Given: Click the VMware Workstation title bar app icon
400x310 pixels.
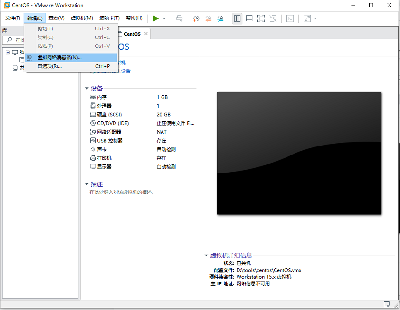Looking at the screenshot, I should tap(7, 5).
